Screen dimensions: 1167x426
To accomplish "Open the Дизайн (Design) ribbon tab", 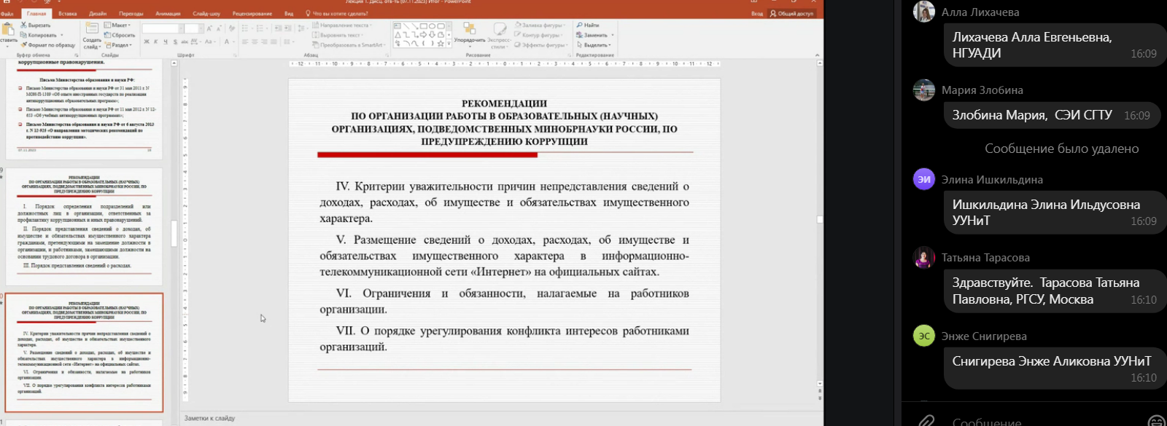I will coord(98,13).
